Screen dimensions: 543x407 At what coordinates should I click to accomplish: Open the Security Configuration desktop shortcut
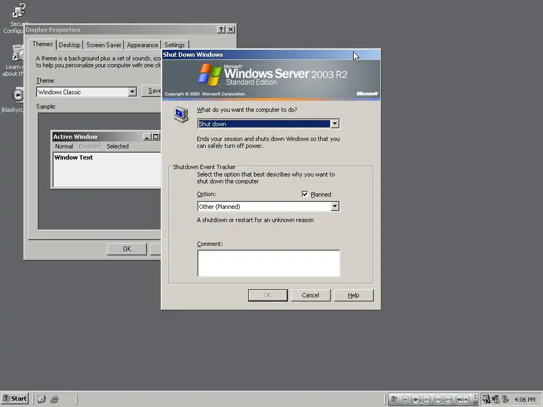16,18
